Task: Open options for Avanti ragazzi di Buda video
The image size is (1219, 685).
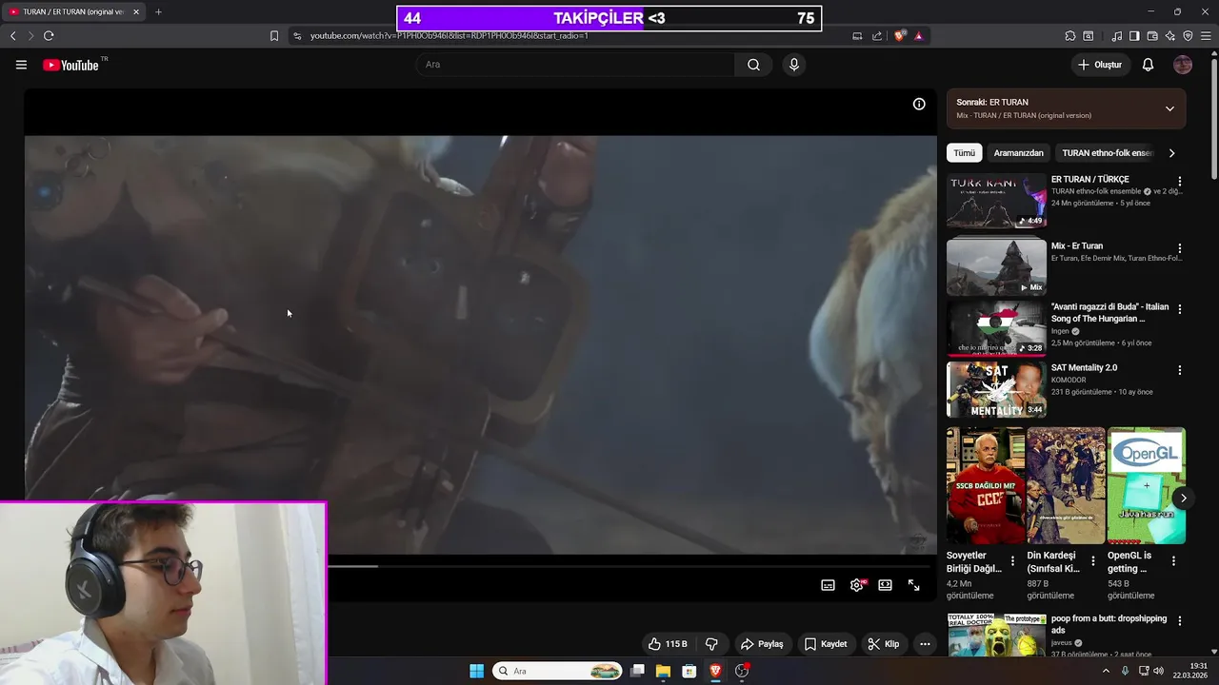Action: pos(1180,309)
